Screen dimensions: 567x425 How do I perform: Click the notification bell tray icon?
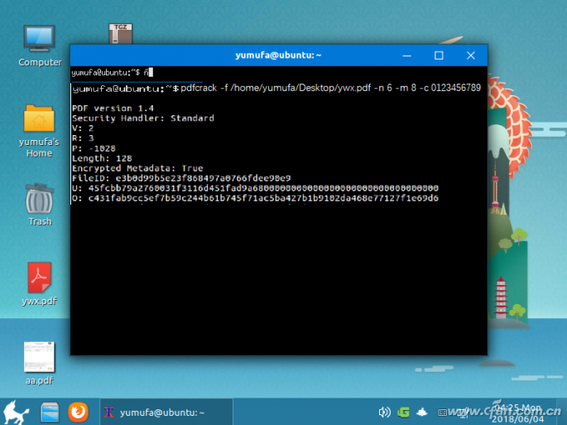tap(422, 412)
